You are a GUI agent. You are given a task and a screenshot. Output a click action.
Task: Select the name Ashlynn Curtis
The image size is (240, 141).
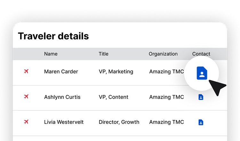coord(62,97)
